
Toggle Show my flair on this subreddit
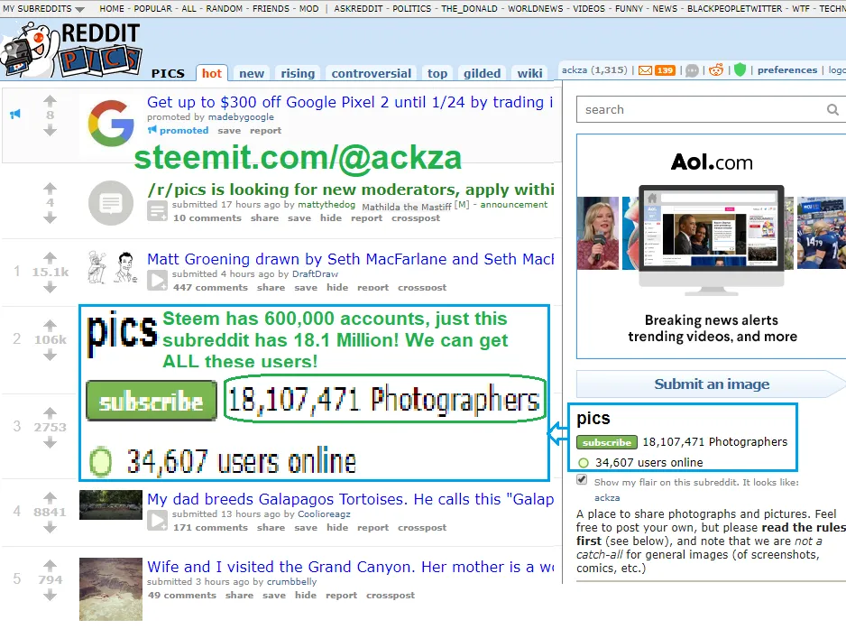(x=582, y=479)
